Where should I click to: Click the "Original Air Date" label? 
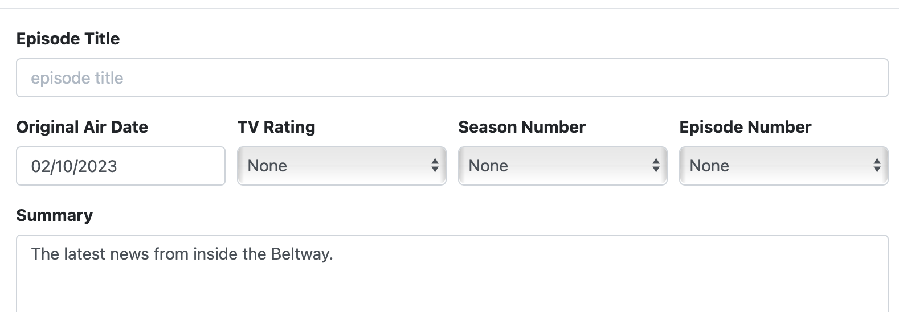82,127
